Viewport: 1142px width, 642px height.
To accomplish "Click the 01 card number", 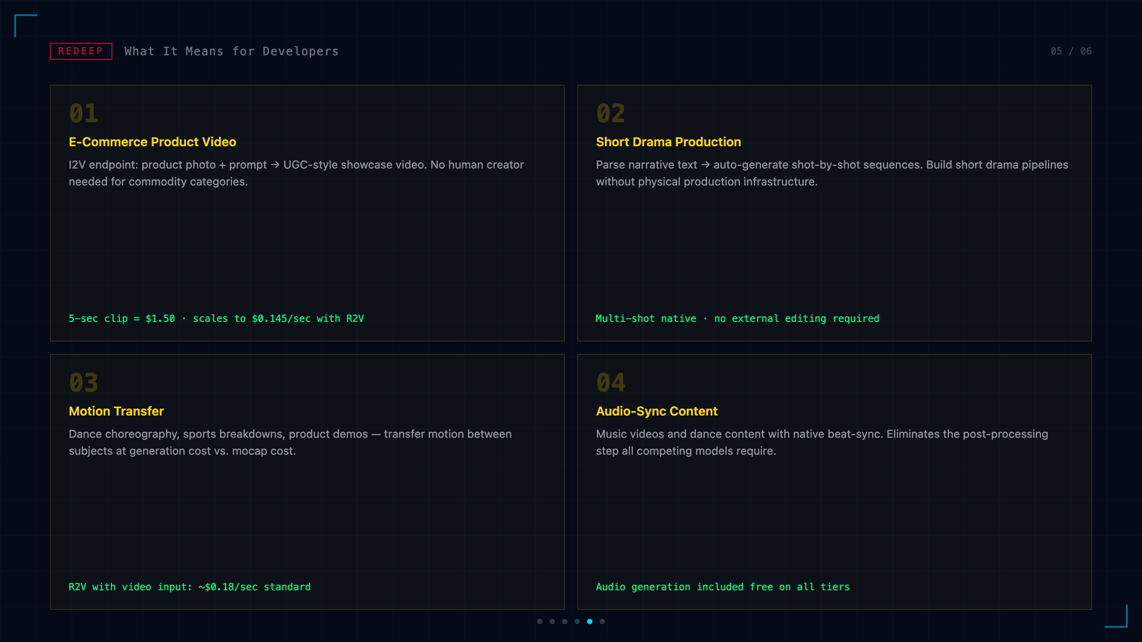I will coord(83,113).
